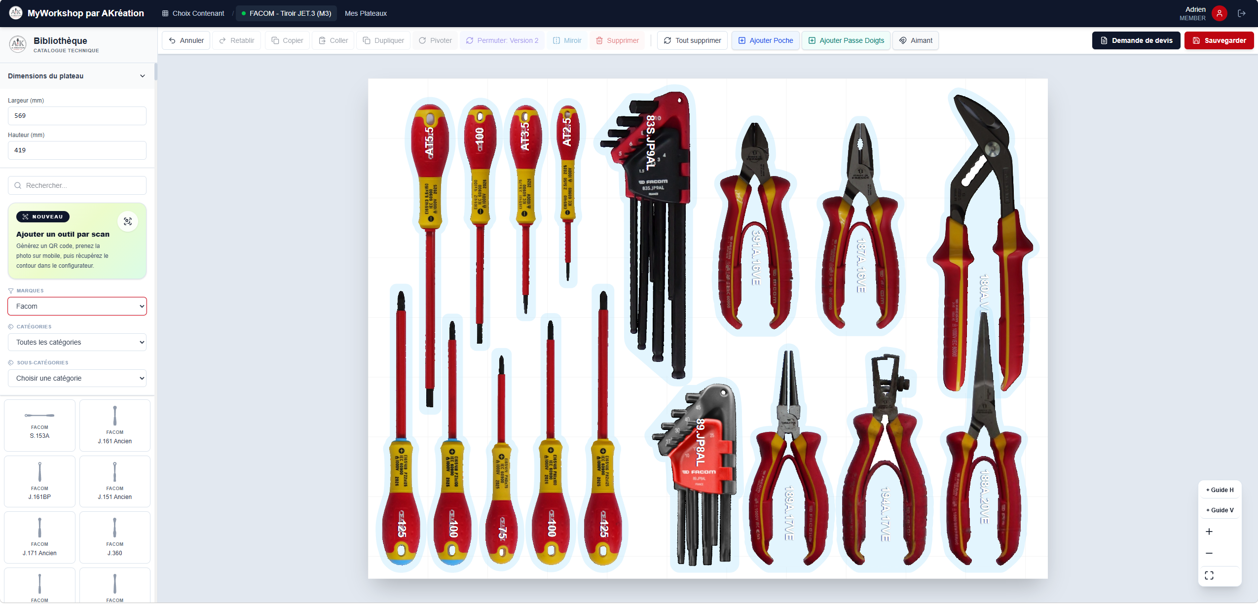Click the MyWorkshop par AKréation logo
The height and width of the screenshot is (604, 1258).
pyautogui.click(x=16, y=13)
